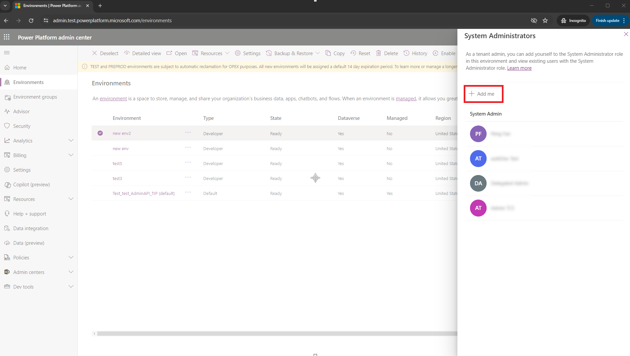630x356 pixels.
Task: Open the test3 environment link
Action: 117,178
